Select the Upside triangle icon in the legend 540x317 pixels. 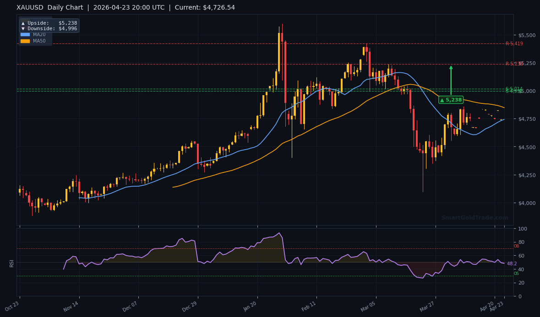pyautogui.click(x=22, y=22)
